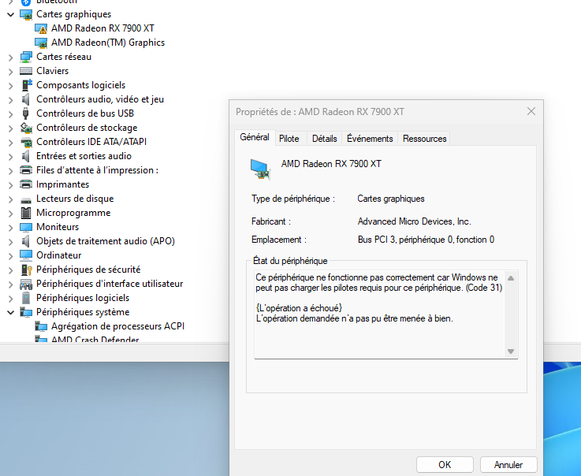This screenshot has width=581, height=476.
Task: Select the Composants logiciels tree row
Action: point(80,85)
